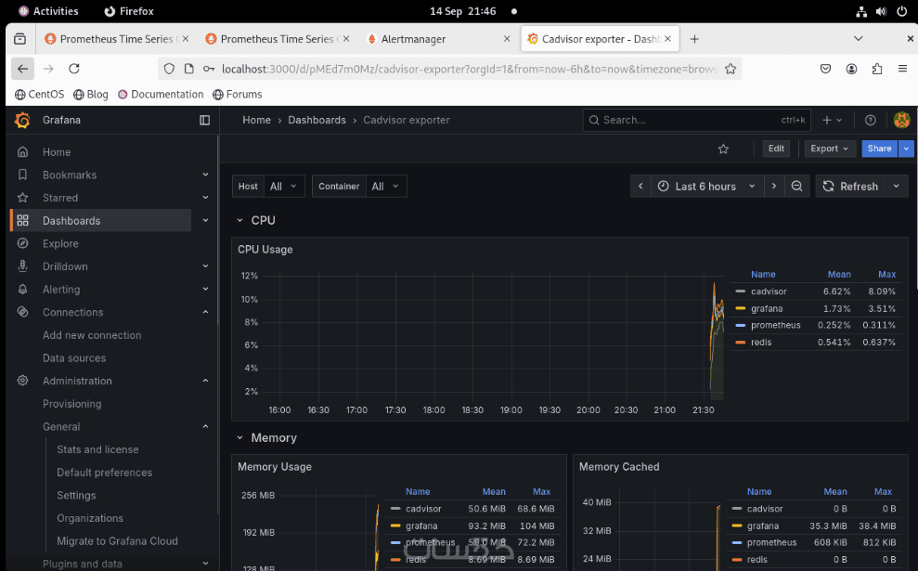This screenshot has height=571, width=918.
Task: Toggle redis series in Memory Cached legend
Action: point(756,559)
